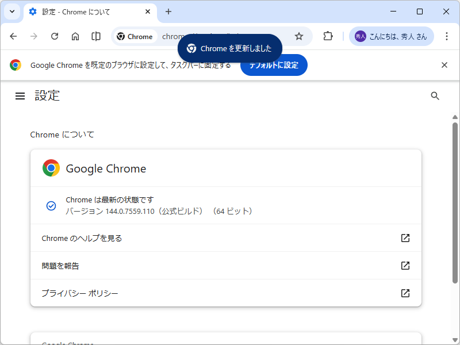Open the 秀人 profile avatar

[x=361, y=36]
